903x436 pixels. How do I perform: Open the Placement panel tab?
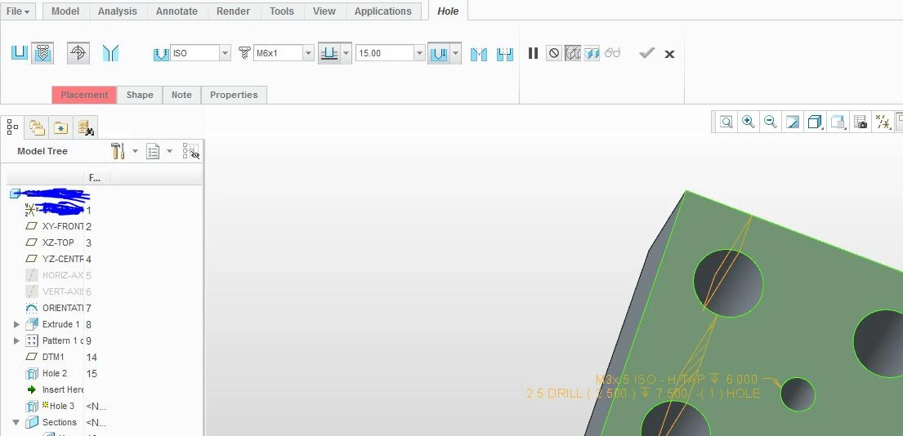click(x=84, y=95)
